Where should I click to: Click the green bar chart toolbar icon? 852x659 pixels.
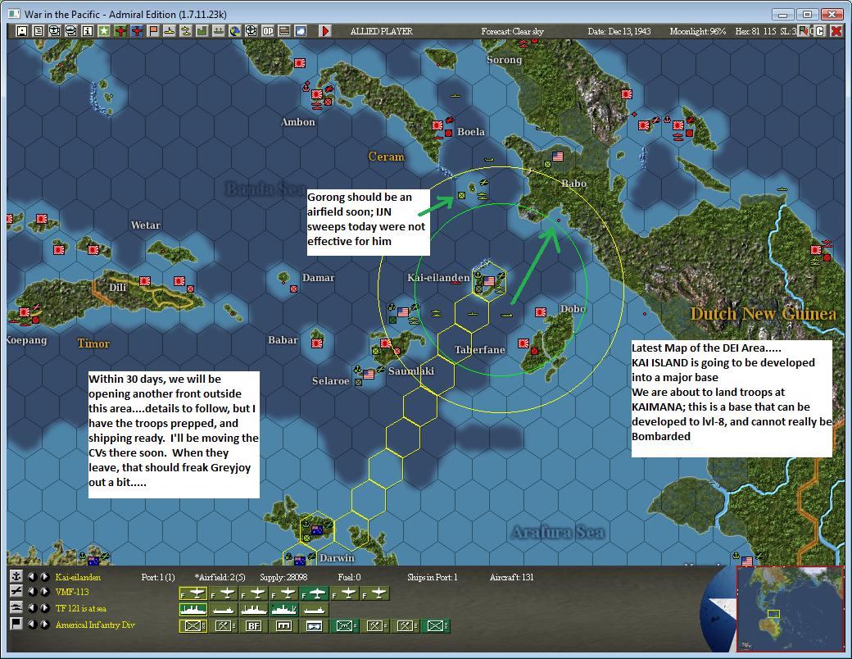202,31
